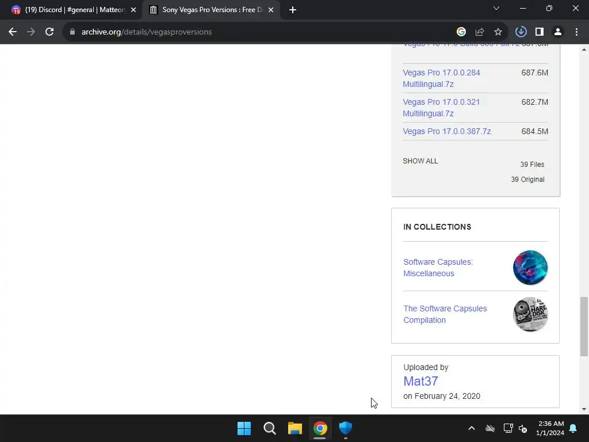Click Software Capsules Miscellaneous thumbnail
589x442 pixels.
click(530, 268)
